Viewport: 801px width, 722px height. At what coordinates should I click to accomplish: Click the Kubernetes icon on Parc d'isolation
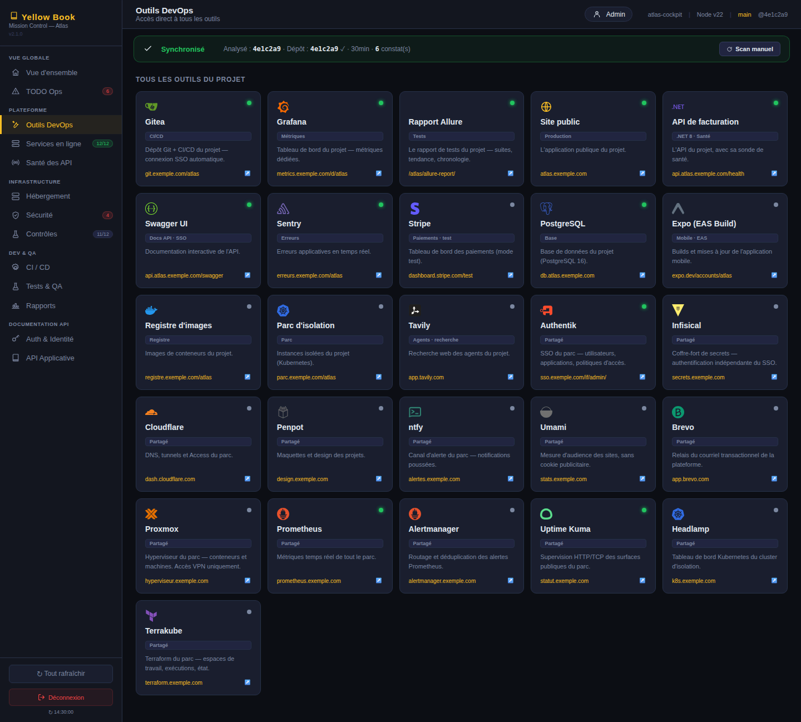coord(283,310)
